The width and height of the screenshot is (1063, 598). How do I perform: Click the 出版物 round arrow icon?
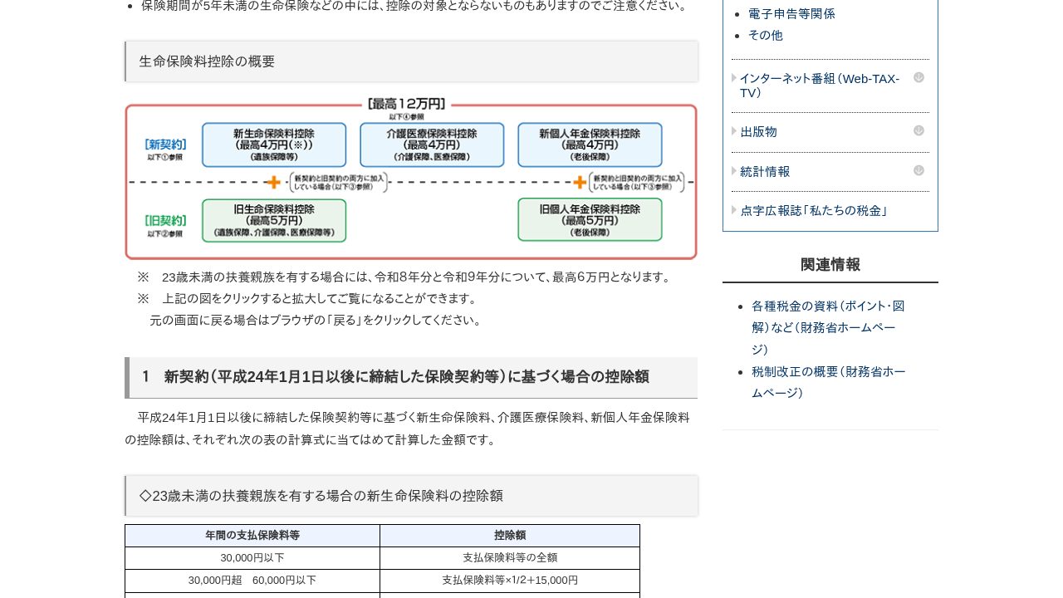918,130
